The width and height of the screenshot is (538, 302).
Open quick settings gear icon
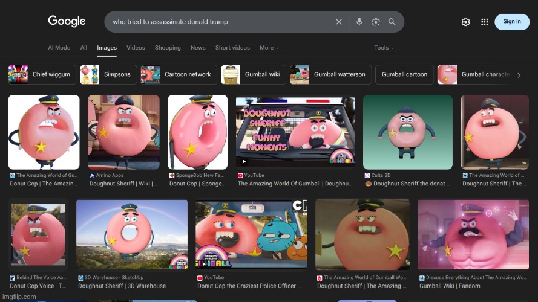465,22
